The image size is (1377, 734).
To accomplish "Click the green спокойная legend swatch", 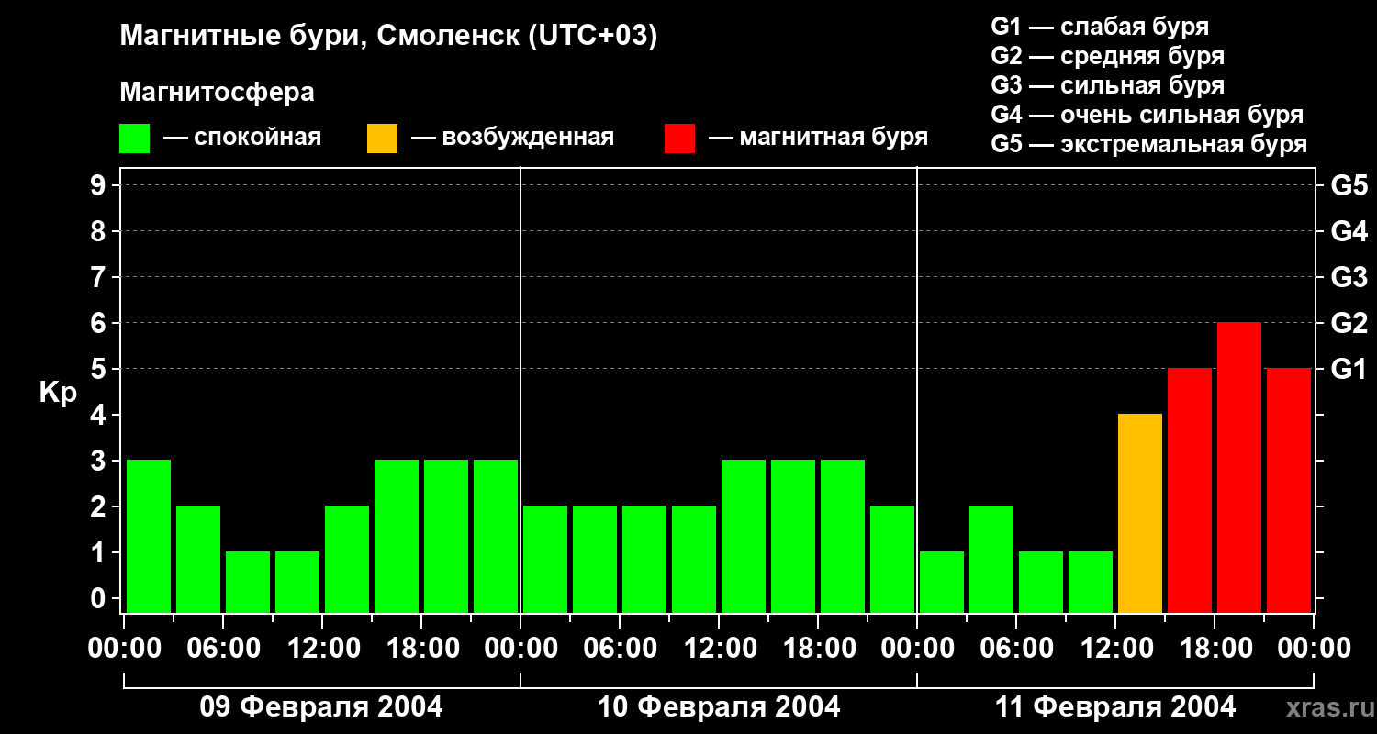I will point(134,139).
